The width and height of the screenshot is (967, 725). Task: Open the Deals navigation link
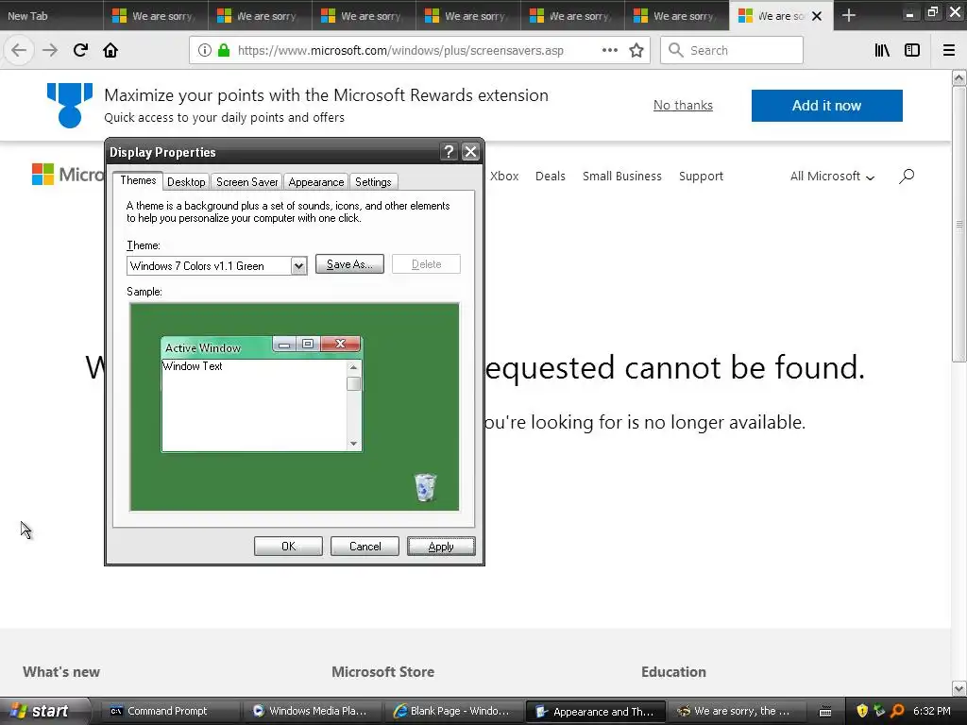click(551, 177)
